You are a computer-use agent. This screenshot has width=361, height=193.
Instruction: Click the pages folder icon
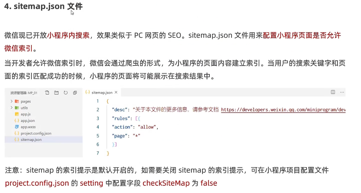(x=17, y=101)
